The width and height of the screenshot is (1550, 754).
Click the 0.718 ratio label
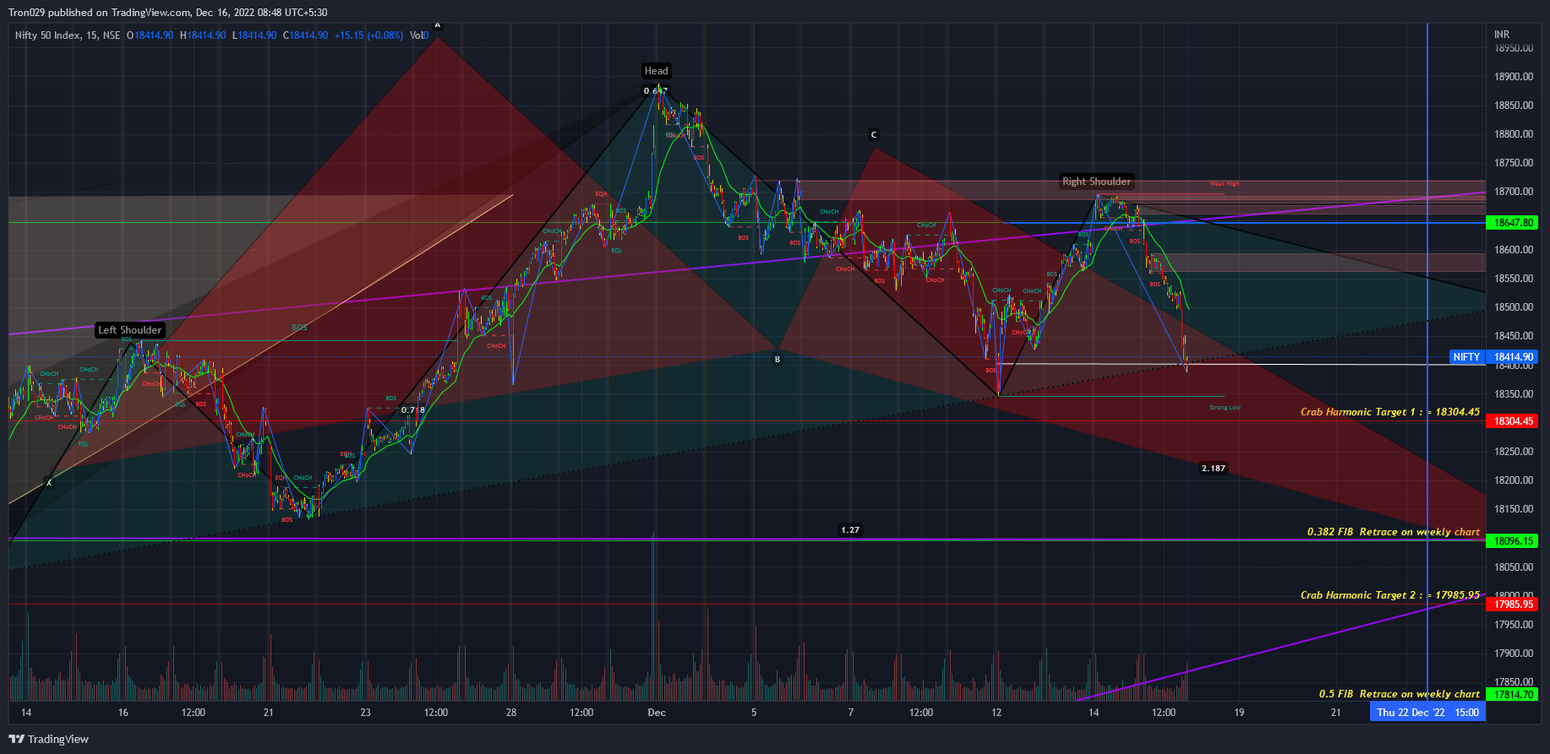pyautogui.click(x=413, y=410)
